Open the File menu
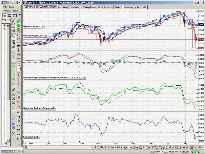Image resolution: width=205 pixels, height=154 pixels. click(x=5, y=7)
